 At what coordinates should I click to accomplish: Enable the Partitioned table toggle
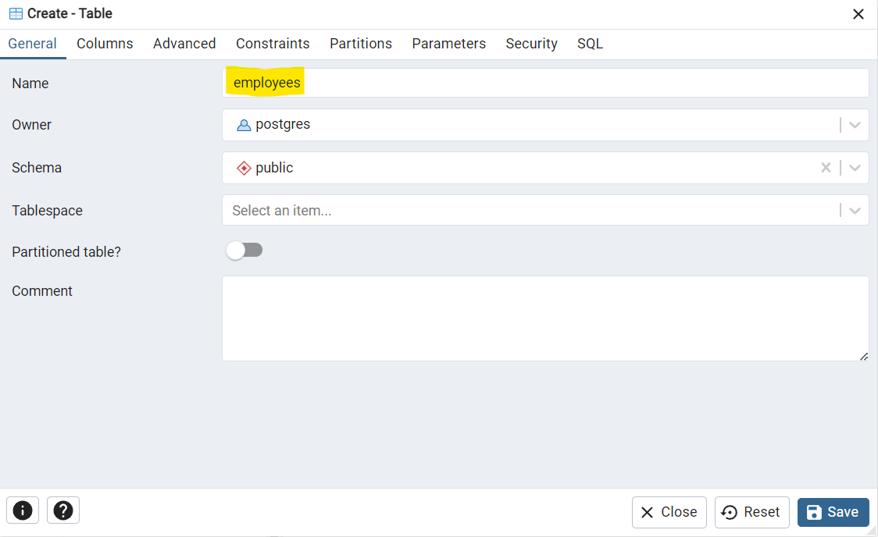pyautogui.click(x=244, y=250)
